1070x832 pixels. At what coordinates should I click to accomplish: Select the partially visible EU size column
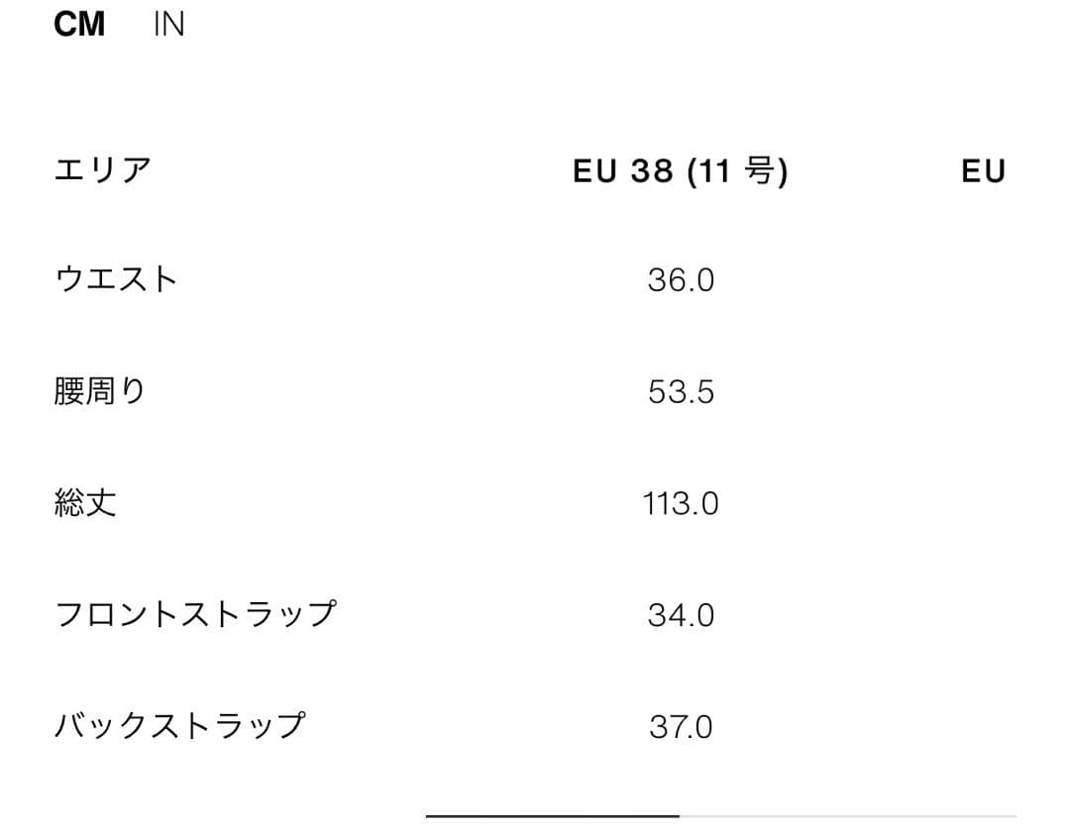(984, 170)
